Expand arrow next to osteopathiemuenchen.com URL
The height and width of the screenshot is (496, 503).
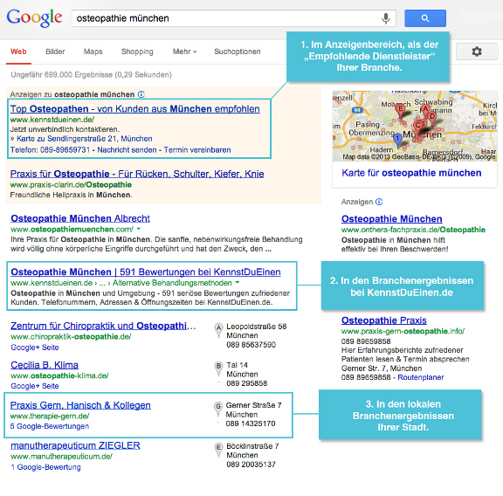[139, 229]
